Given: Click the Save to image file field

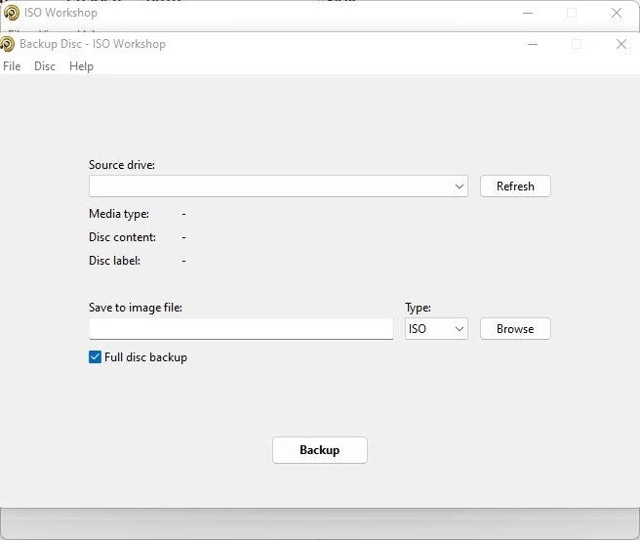Looking at the screenshot, I should point(241,329).
